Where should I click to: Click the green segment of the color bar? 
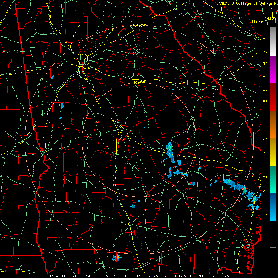(273, 179)
